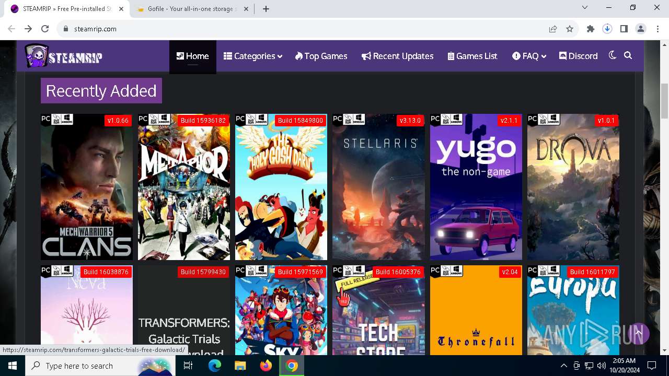Open the yugo the non-game card
This screenshot has height=376, width=669.
(x=476, y=186)
